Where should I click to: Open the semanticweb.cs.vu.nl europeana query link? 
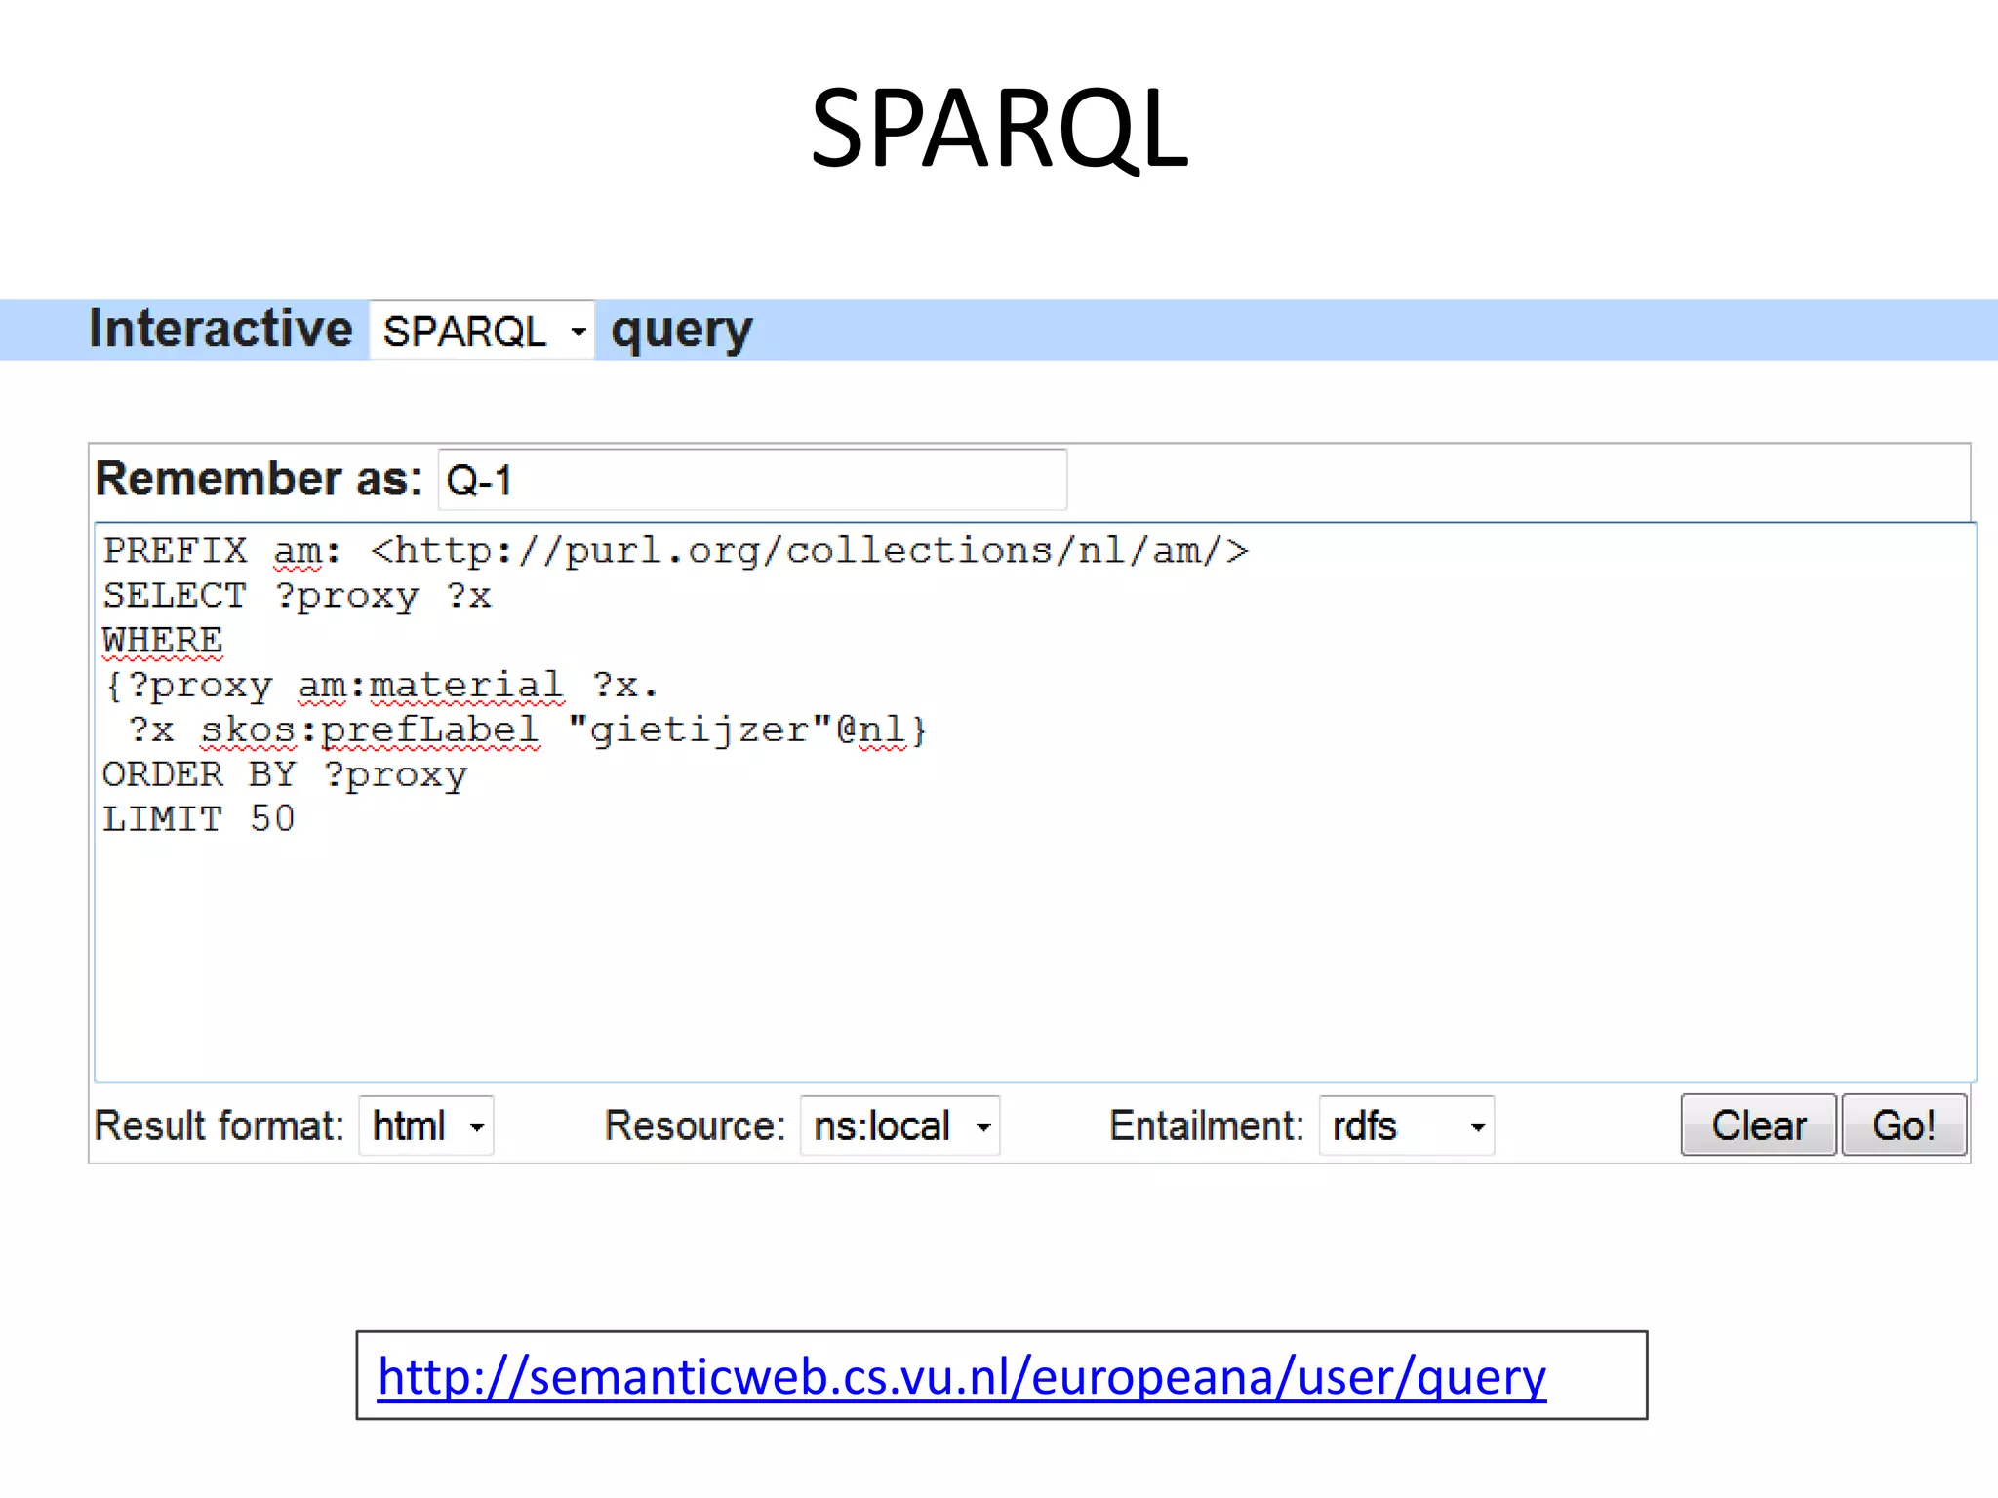(x=962, y=1377)
